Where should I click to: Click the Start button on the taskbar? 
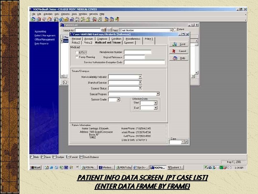(35, 167)
